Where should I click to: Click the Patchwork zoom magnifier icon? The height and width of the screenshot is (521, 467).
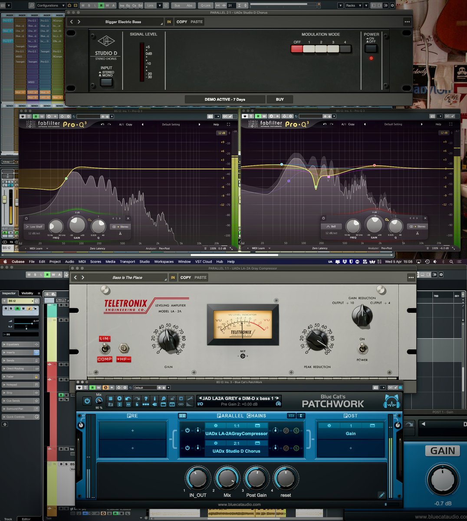pyautogui.click(x=164, y=399)
